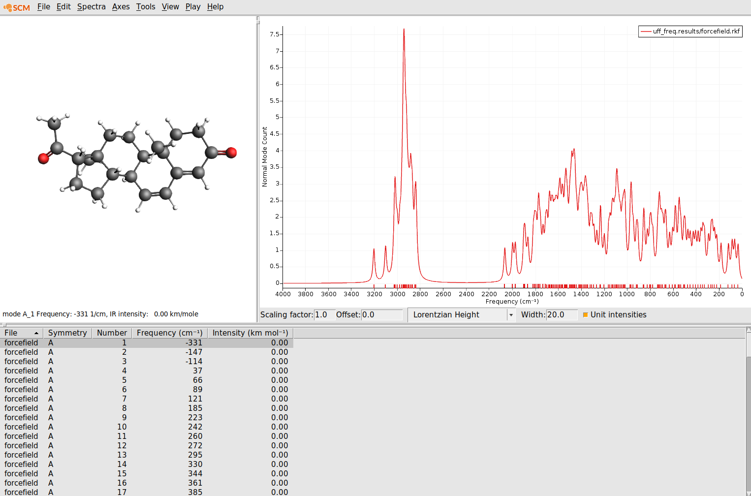This screenshot has height=496, width=751.
Task: Sort by Intensity (km mol⁻¹) column header
Action: coord(250,333)
